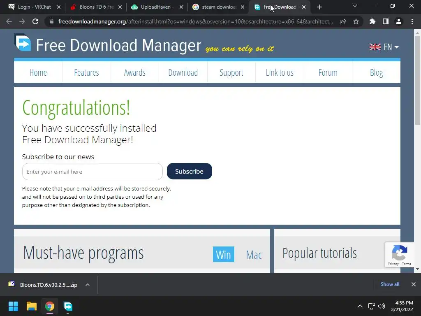Screen dimensions: 421x316
Task: Open the Extensions puzzle icon
Action: pos(372,21)
